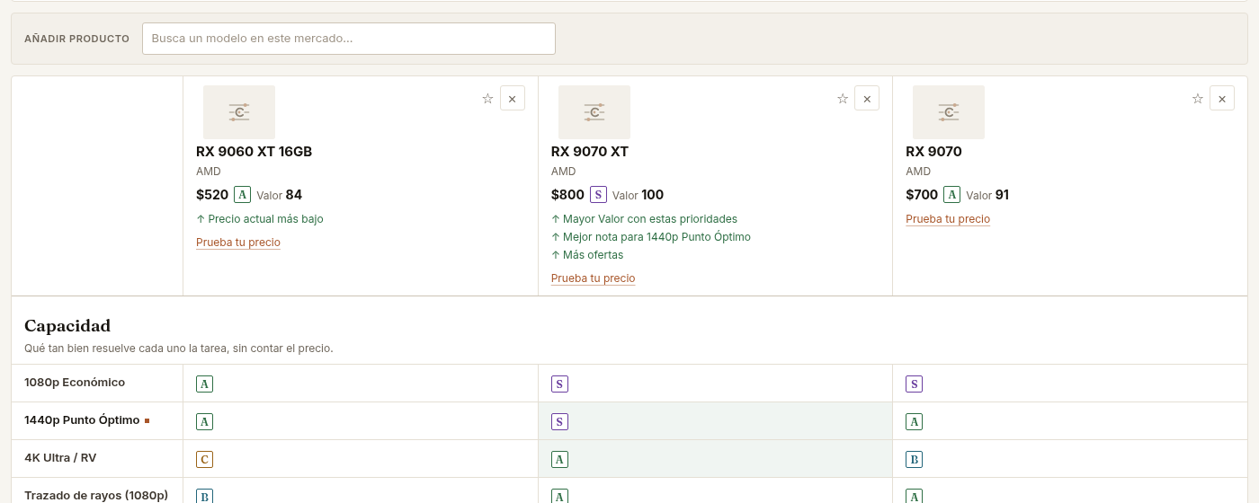This screenshot has height=503, width=1259.
Task: Focus the add product search field
Action: [349, 39]
